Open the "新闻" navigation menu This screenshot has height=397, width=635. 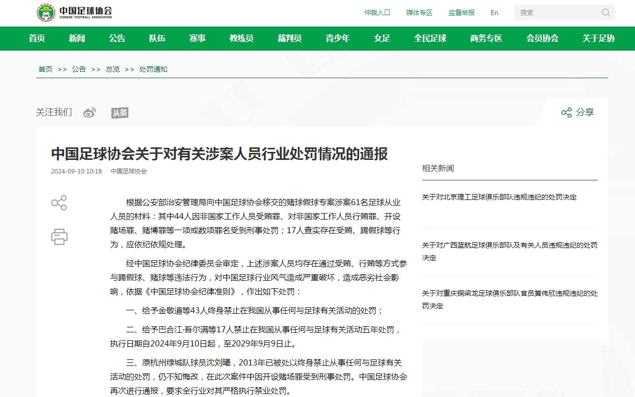point(76,39)
